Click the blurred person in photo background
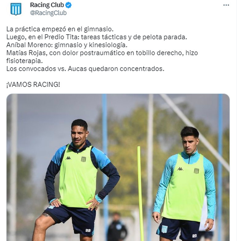Screen dimensions: 237x241 tap(117, 226)
